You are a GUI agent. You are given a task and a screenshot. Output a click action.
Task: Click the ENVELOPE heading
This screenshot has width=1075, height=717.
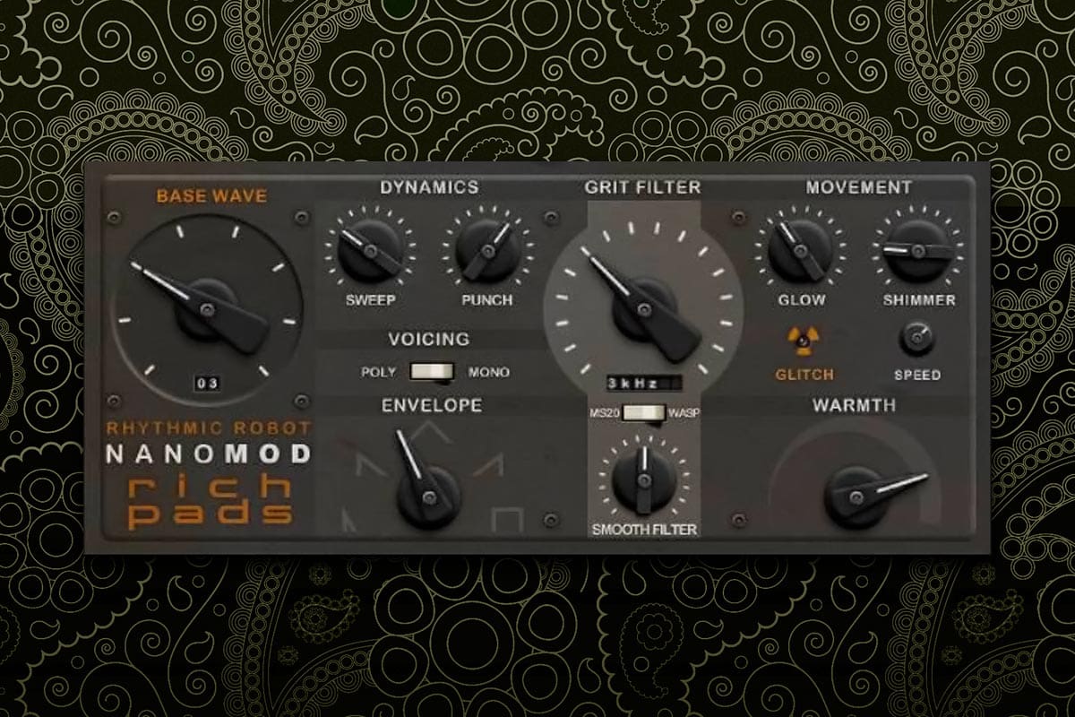[x=432, y=405]
